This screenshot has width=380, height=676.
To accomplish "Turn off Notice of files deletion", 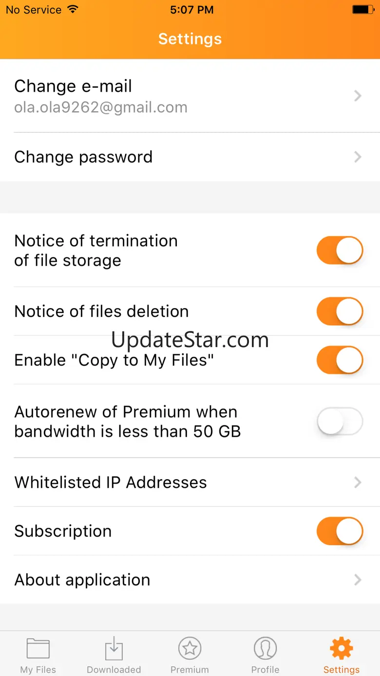I will coord(340,311).
